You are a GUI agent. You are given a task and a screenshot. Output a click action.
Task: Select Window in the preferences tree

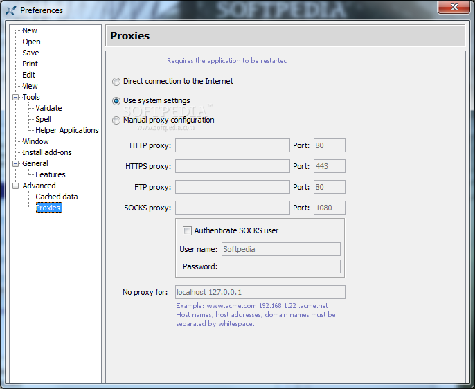point(35,141)
